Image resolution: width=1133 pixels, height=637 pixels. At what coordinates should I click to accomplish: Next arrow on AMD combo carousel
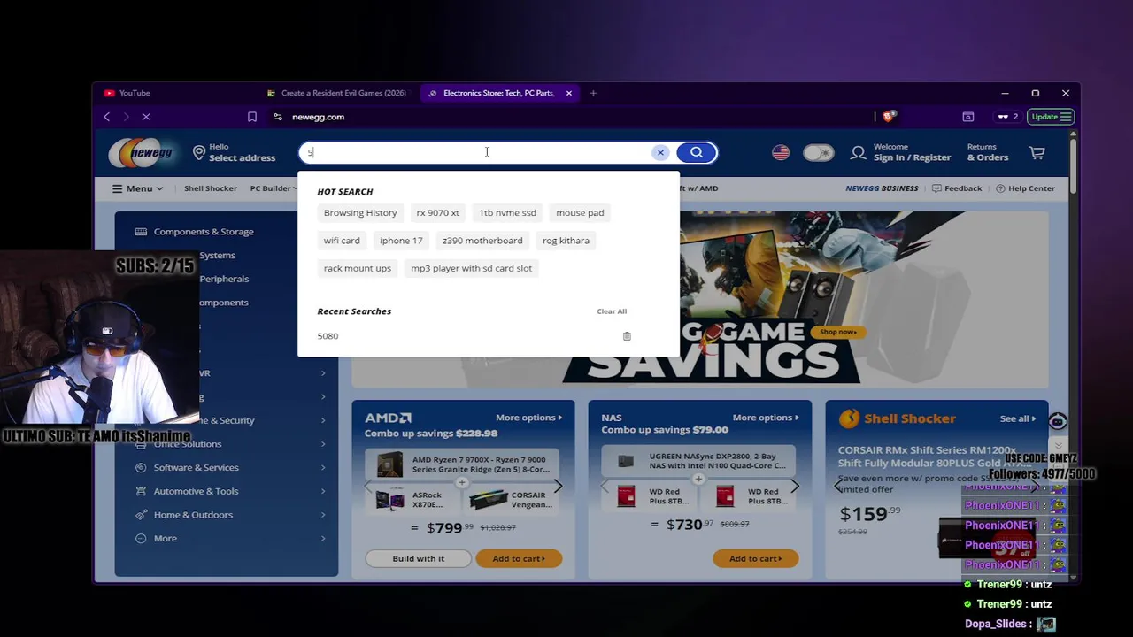tap(558, 486)
